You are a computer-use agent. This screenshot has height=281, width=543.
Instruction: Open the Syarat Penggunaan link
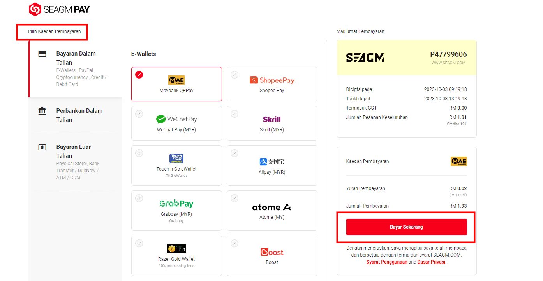tap(387, 262)
